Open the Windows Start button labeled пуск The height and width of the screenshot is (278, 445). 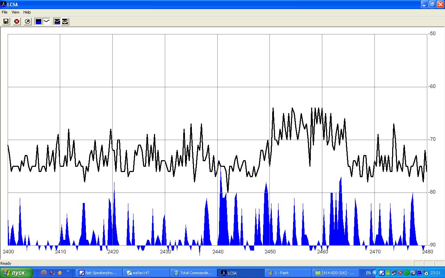pyautogui.click(x=16, y=273)
